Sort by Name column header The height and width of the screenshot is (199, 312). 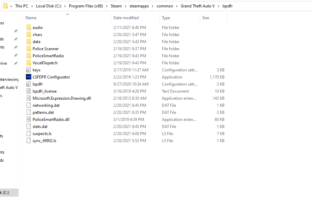click(x=31, y=18)
